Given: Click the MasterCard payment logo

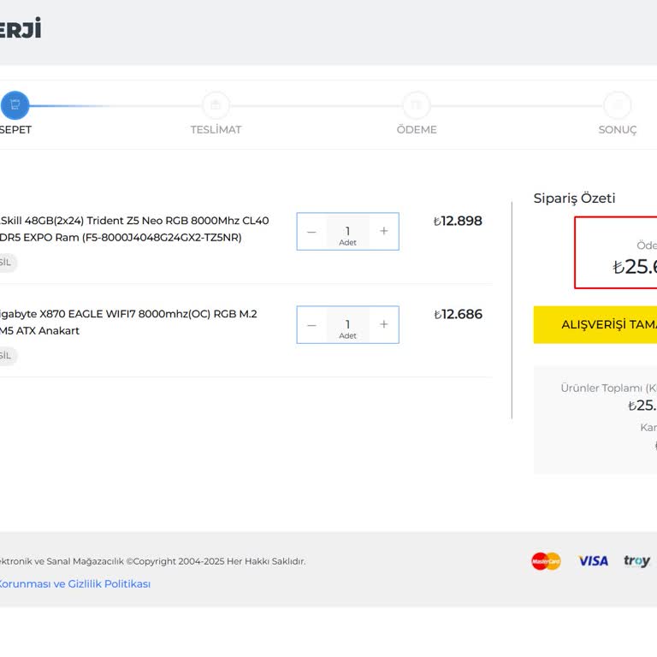Looking at the screenshot, I should (x=546, y=561).
